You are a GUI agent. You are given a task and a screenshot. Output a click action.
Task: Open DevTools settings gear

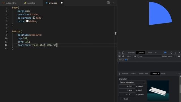pos(171,53)
